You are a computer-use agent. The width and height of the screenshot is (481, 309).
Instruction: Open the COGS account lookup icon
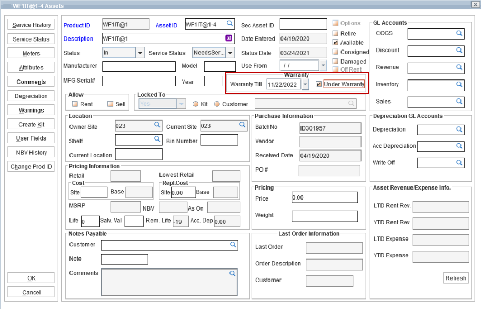(x=459, y=33)
